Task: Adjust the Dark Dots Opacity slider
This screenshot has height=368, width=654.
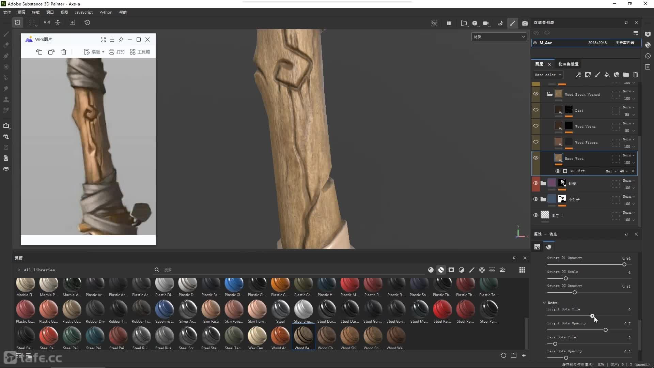Action: 589,358
